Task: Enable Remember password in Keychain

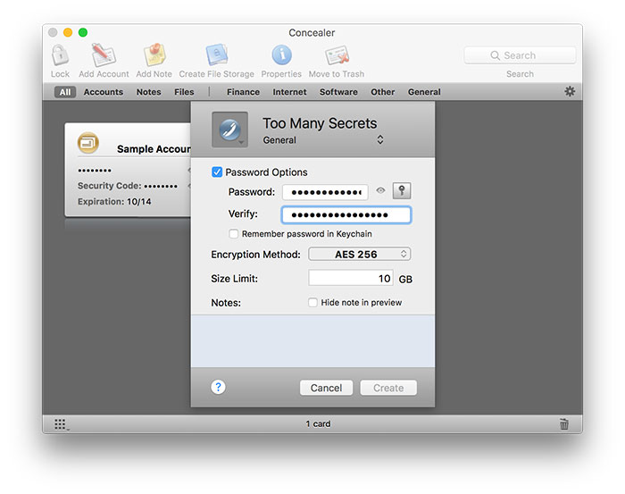Action: 234,234
